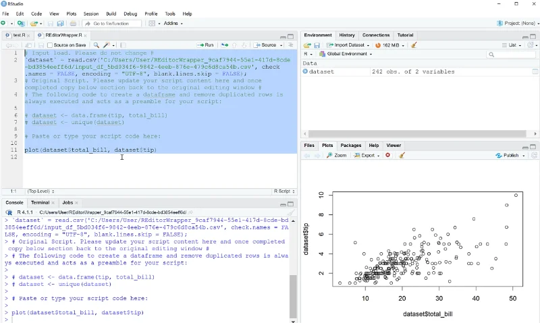Click the Open File folder icon
The width and height of the screenshot is (540, 323).
click(34, 24)
